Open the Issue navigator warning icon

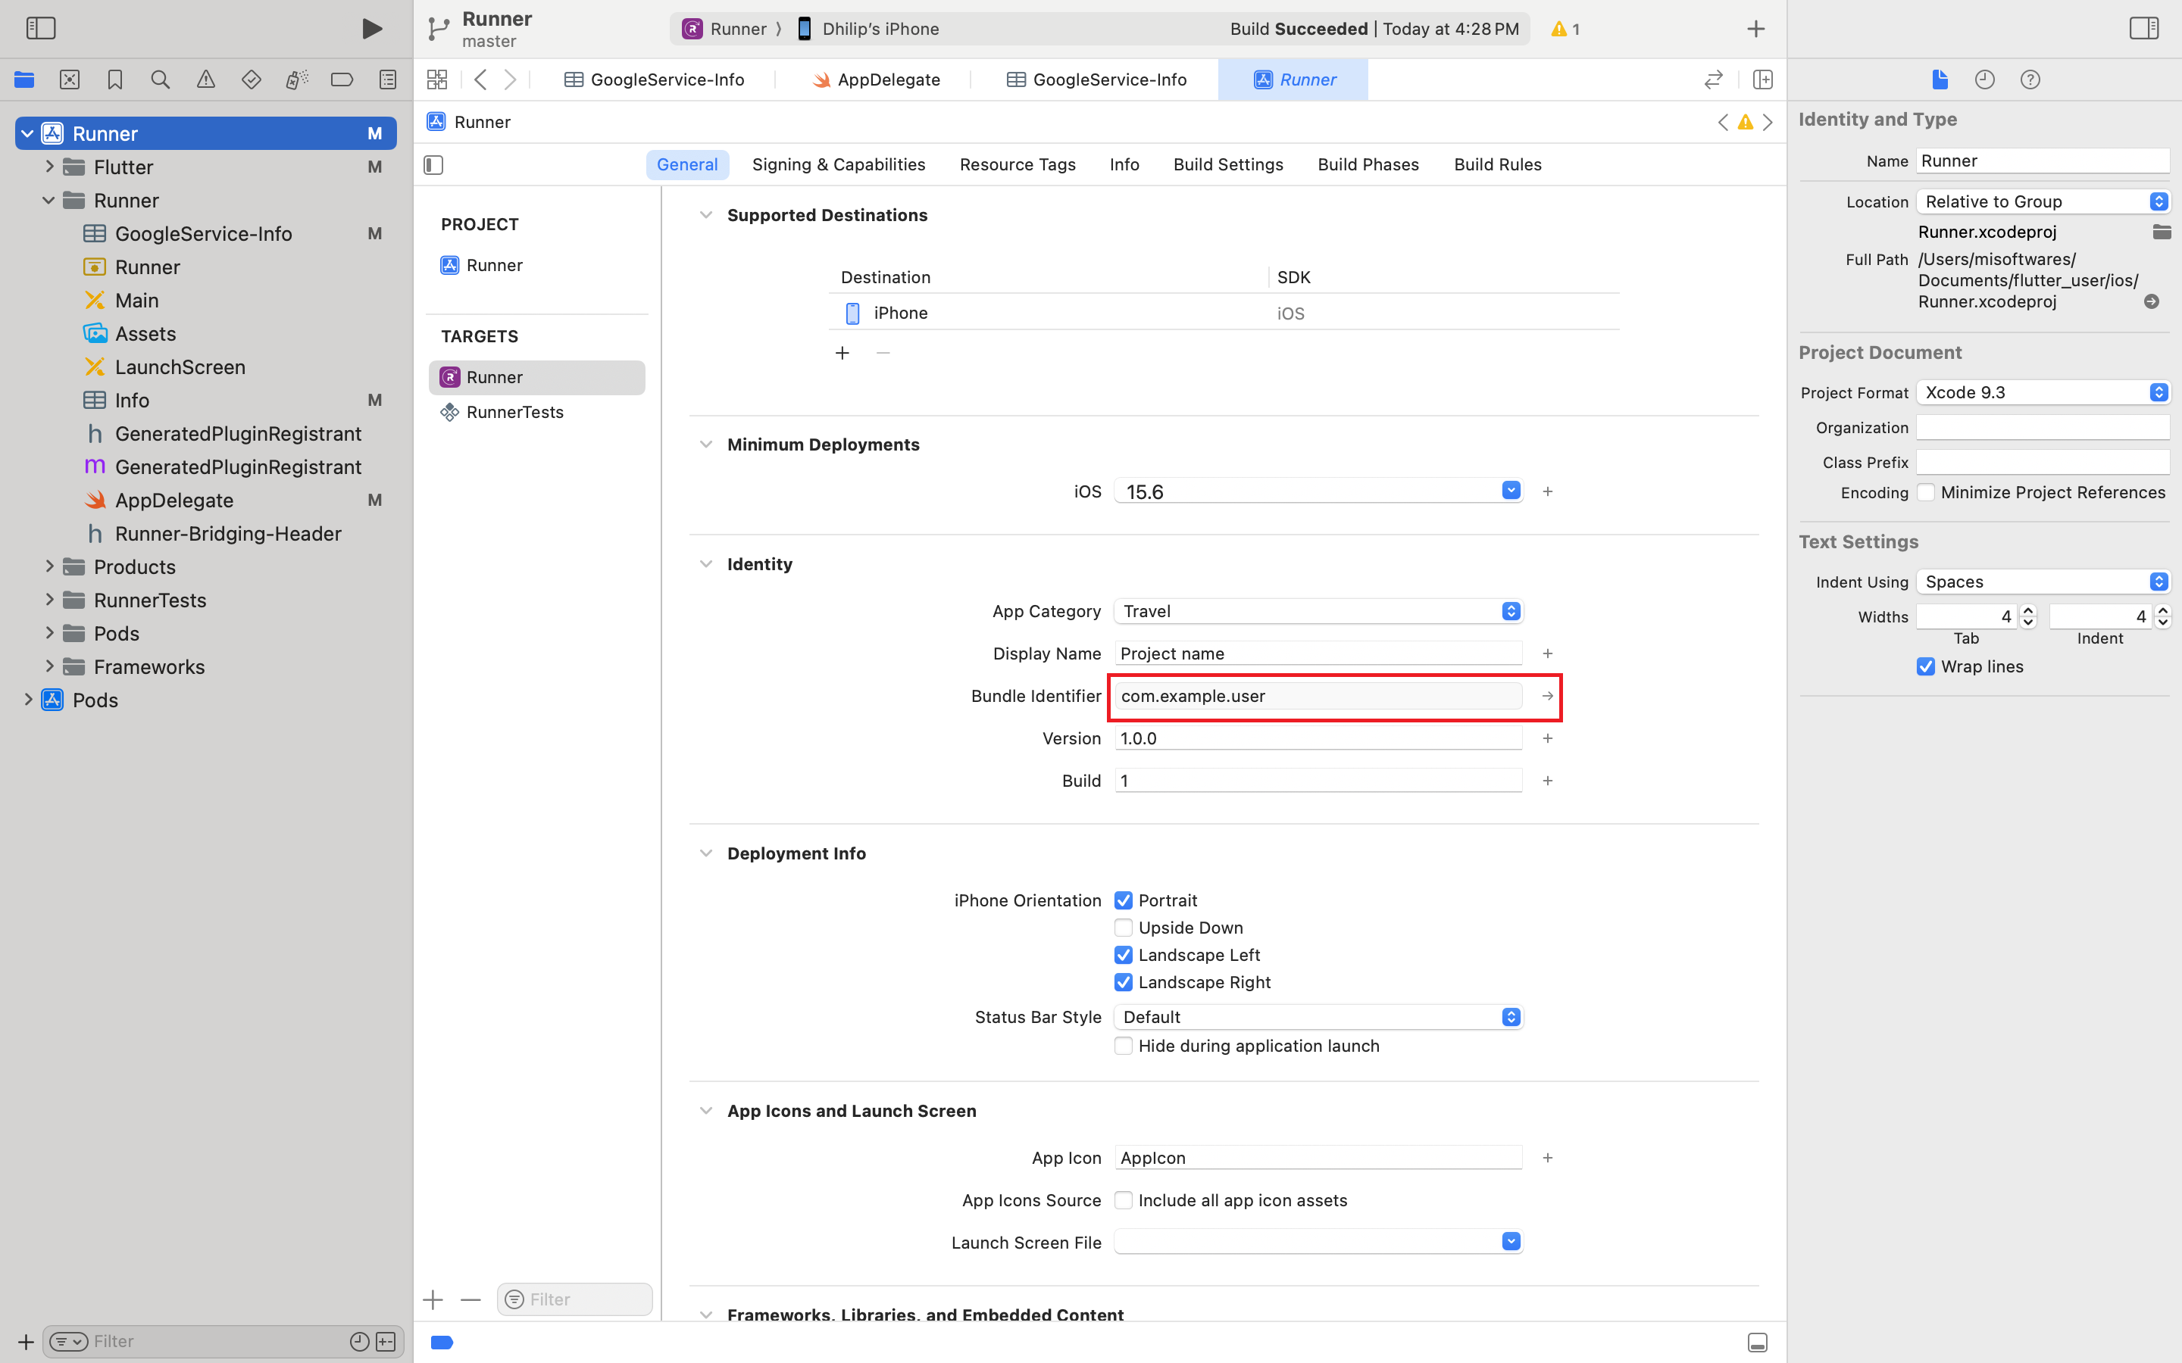pyautogui.click(x=205, y=80)
